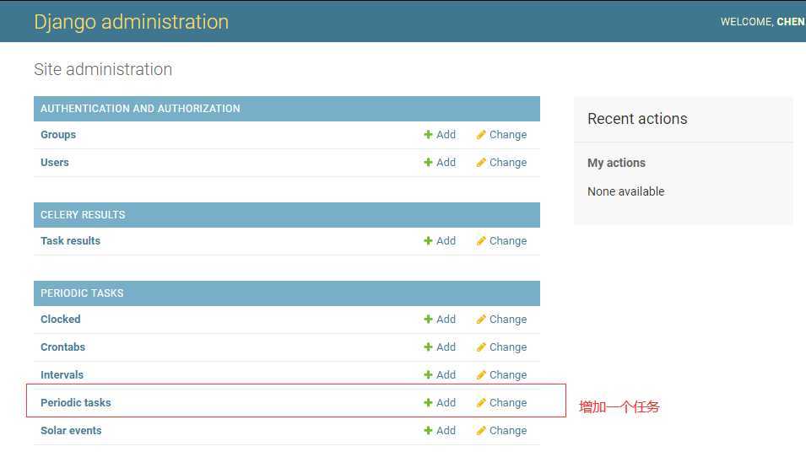This screenshot has width=806, height=457.
Task: Open the Users model list
Action: tap(55, 162)
